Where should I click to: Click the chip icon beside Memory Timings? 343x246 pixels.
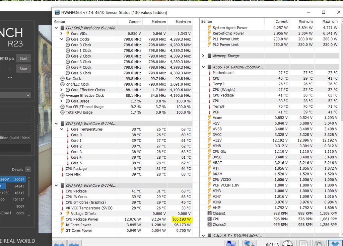point(209,56)
